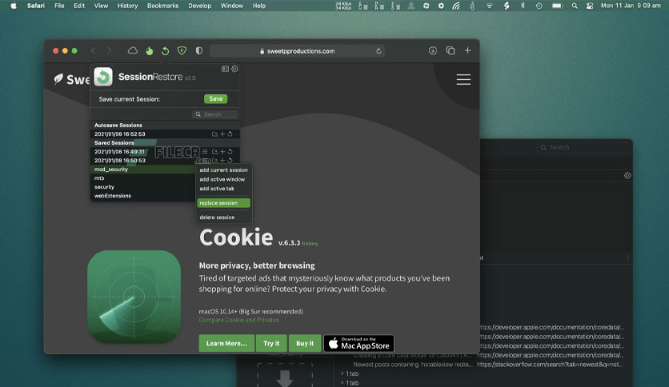Screen dimensions: 669x387
Task: Open the version 'history' link
Action: [310, 244]
